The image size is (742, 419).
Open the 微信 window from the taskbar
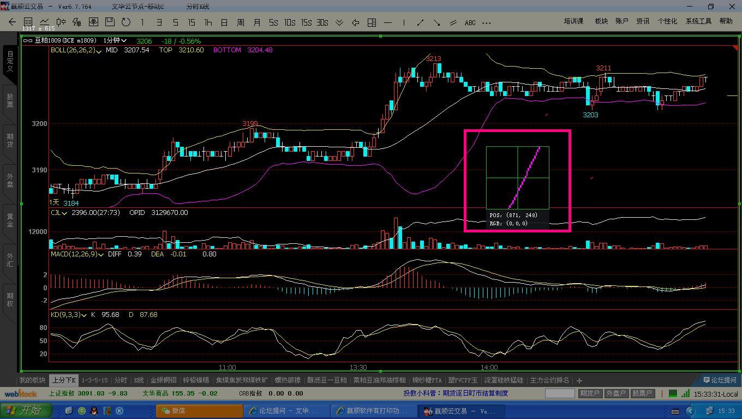tap(199, 411)
